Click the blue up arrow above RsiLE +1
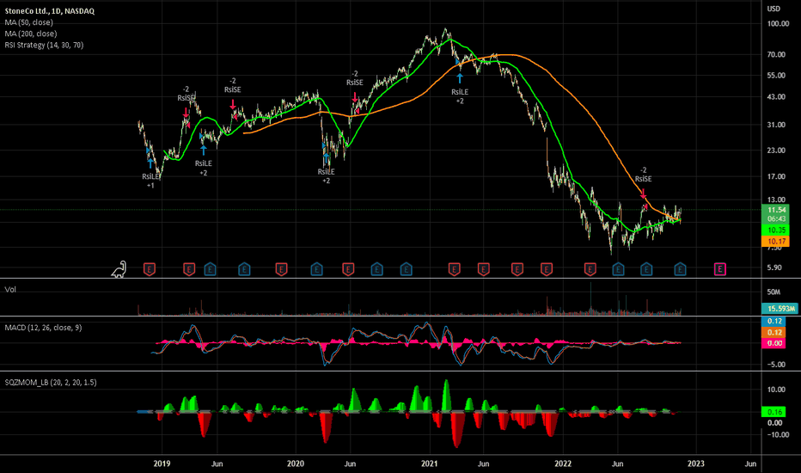801x473 pixels. (150, 163)
